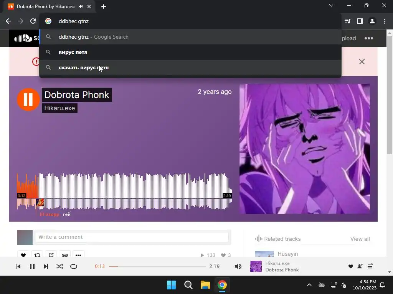Image resolution: width=393 pixels, height=294 pixels.
Task: Go forward in Chrome
Action: point(21,21)
